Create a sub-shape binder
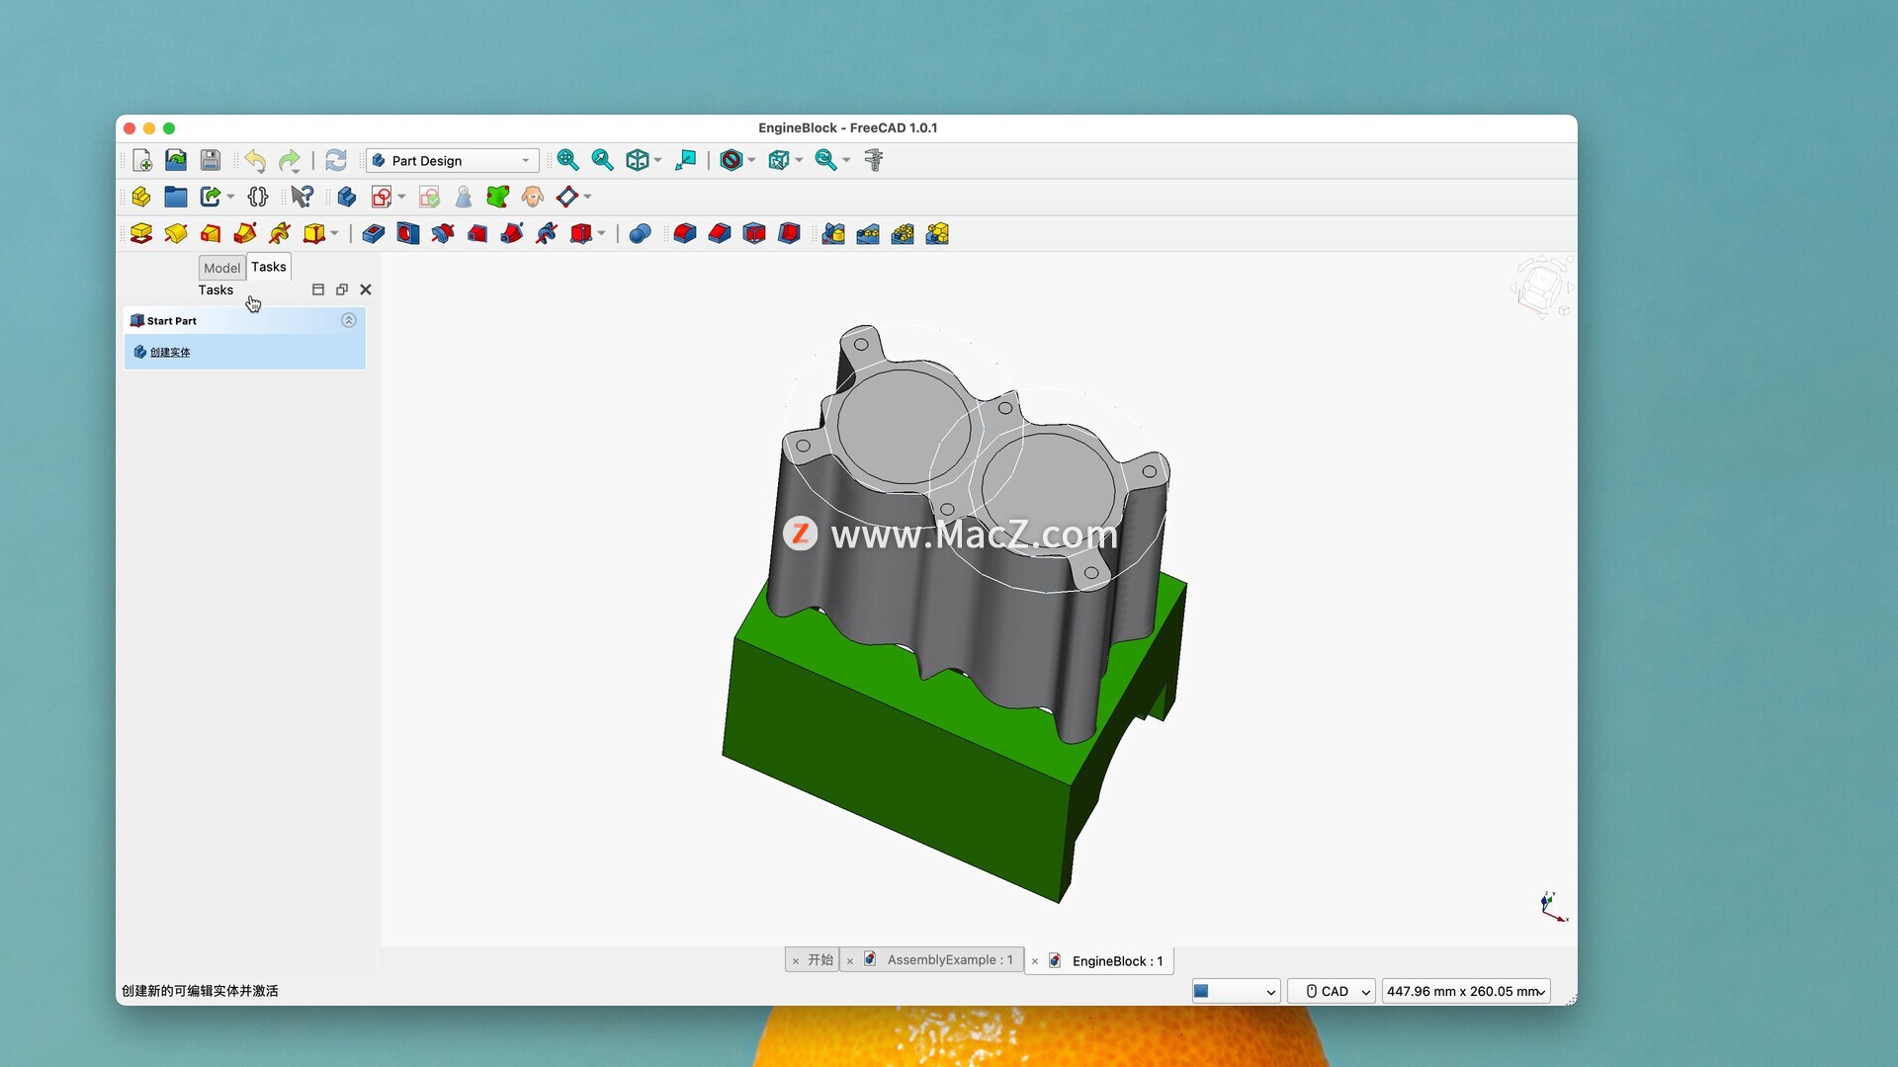Screen dimensions: 1898x1067 497,197
